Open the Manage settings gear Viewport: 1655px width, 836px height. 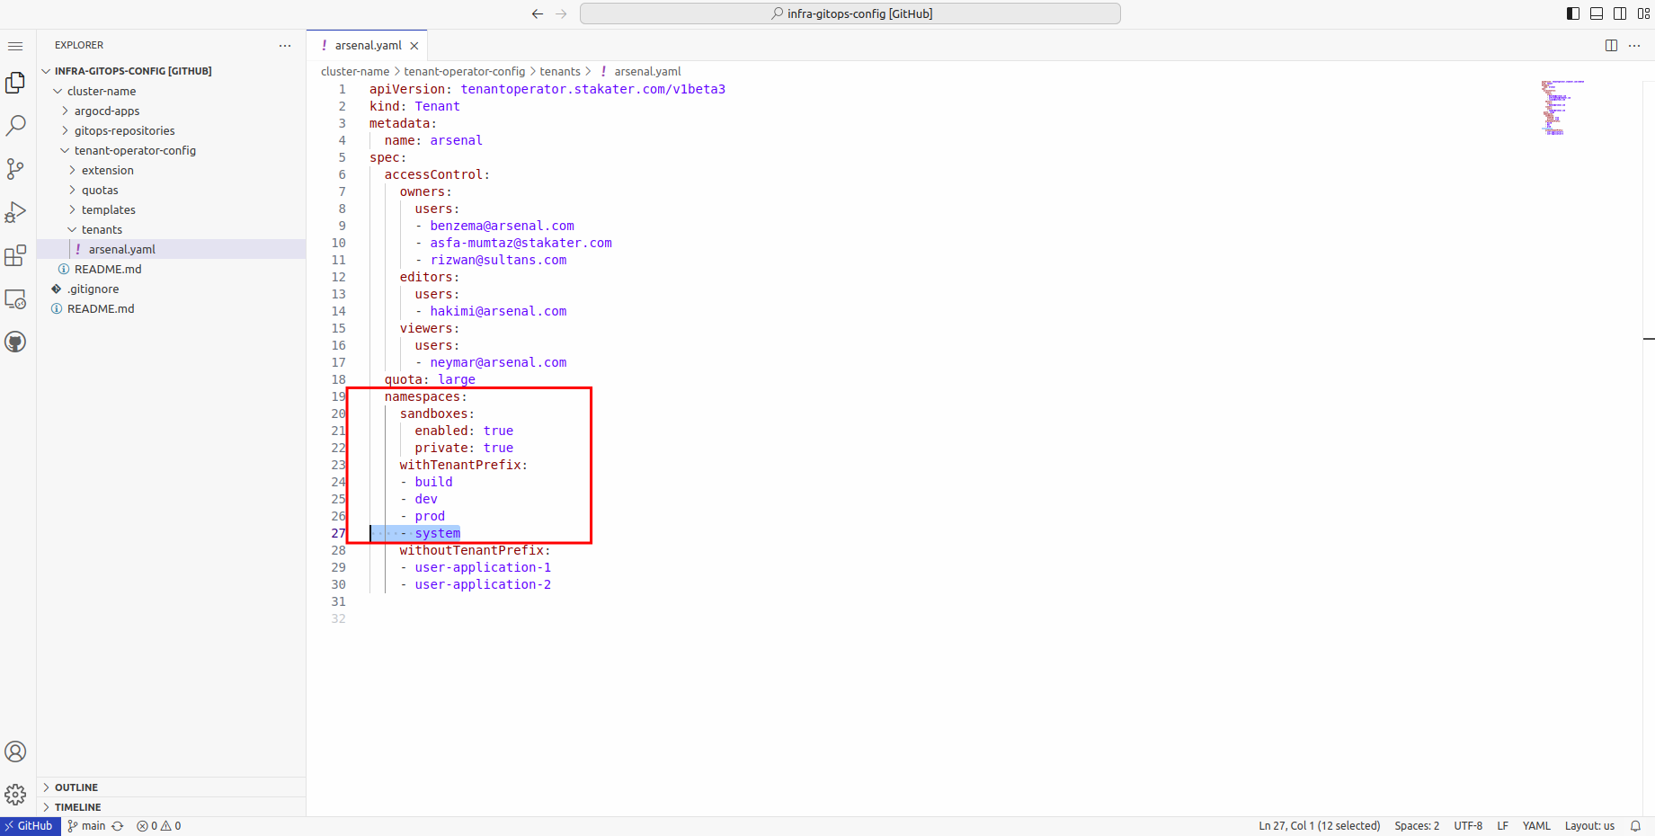pyautogui.click(x=15, y=795)
